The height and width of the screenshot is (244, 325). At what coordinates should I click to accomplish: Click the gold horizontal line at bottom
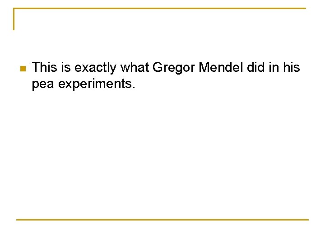pyautogui.click(x=162, y=220)
